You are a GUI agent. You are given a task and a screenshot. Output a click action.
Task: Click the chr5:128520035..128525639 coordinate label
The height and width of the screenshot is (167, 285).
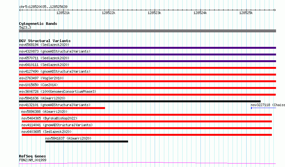(43, 7)
